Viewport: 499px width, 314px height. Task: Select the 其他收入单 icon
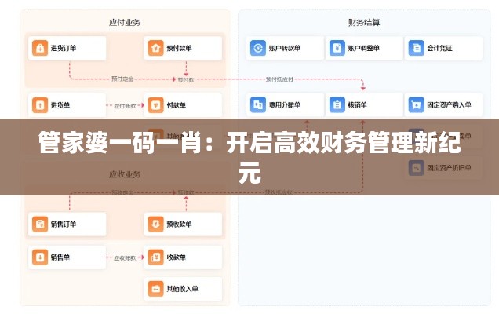tap(155, 289)
